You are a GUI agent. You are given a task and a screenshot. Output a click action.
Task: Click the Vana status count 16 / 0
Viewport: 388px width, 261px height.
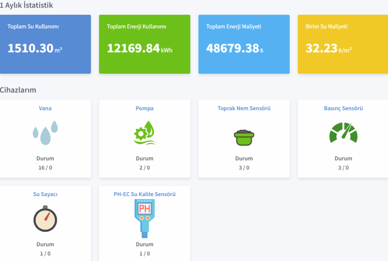point(45,167)
